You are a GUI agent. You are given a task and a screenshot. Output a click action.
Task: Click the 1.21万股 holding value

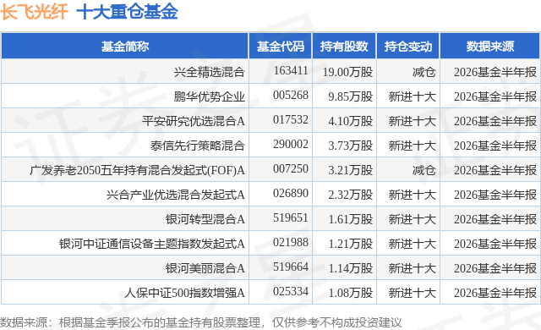pyautogui.click(x=351, y=244)
